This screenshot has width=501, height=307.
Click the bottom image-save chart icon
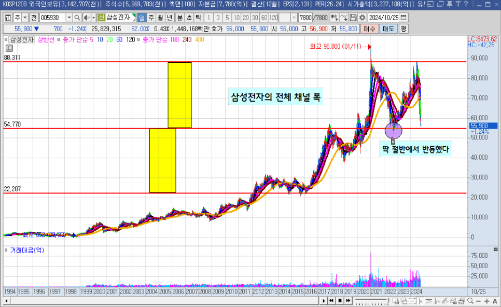462,301
